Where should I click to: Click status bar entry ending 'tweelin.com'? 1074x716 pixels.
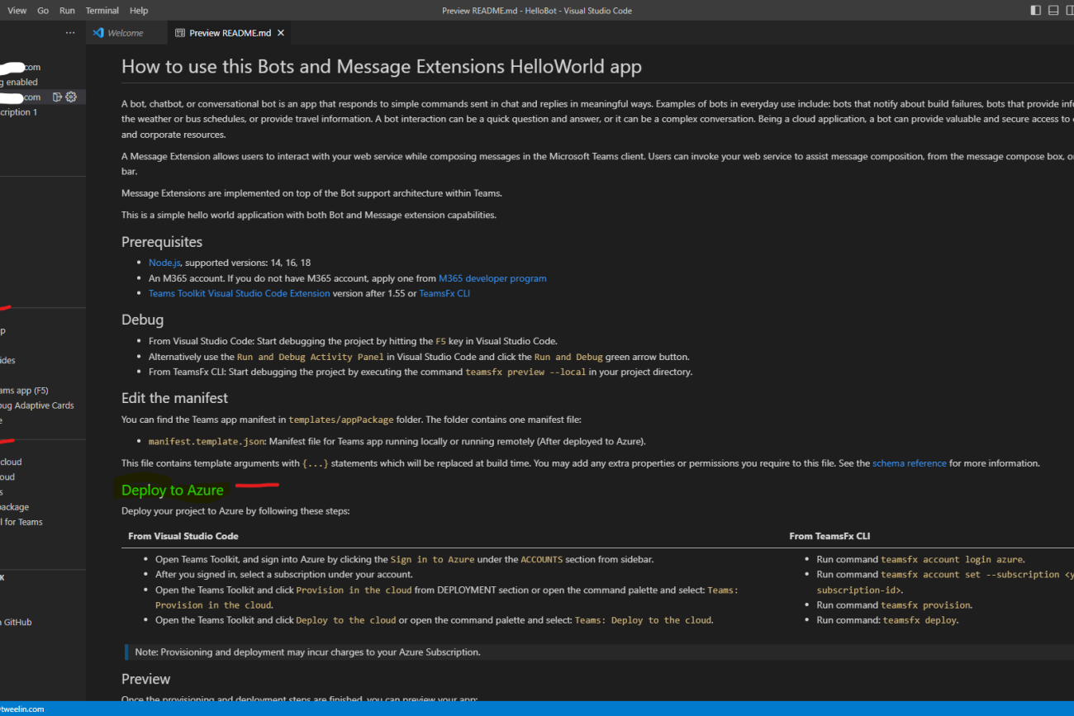(22, 709)
